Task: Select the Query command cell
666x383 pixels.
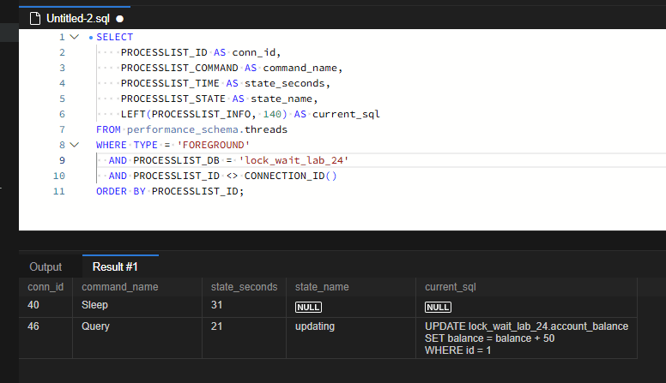Action: point(137,338)
